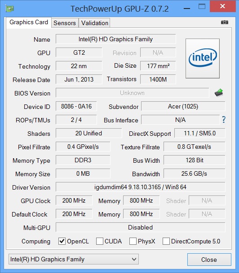The width and height of the screenshot is (239, 273).
Task: Toggle the DirectCompute 5.0 checkbox
Action: pos(166,241)
